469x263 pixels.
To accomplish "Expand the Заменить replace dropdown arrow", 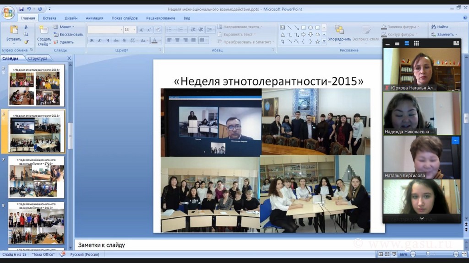I will point(456,35).
